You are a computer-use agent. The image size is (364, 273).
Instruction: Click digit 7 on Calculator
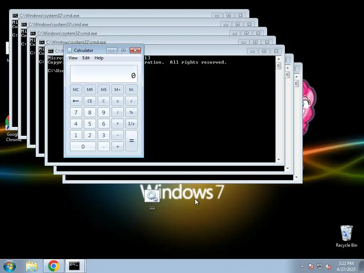(x=76, y=112)
